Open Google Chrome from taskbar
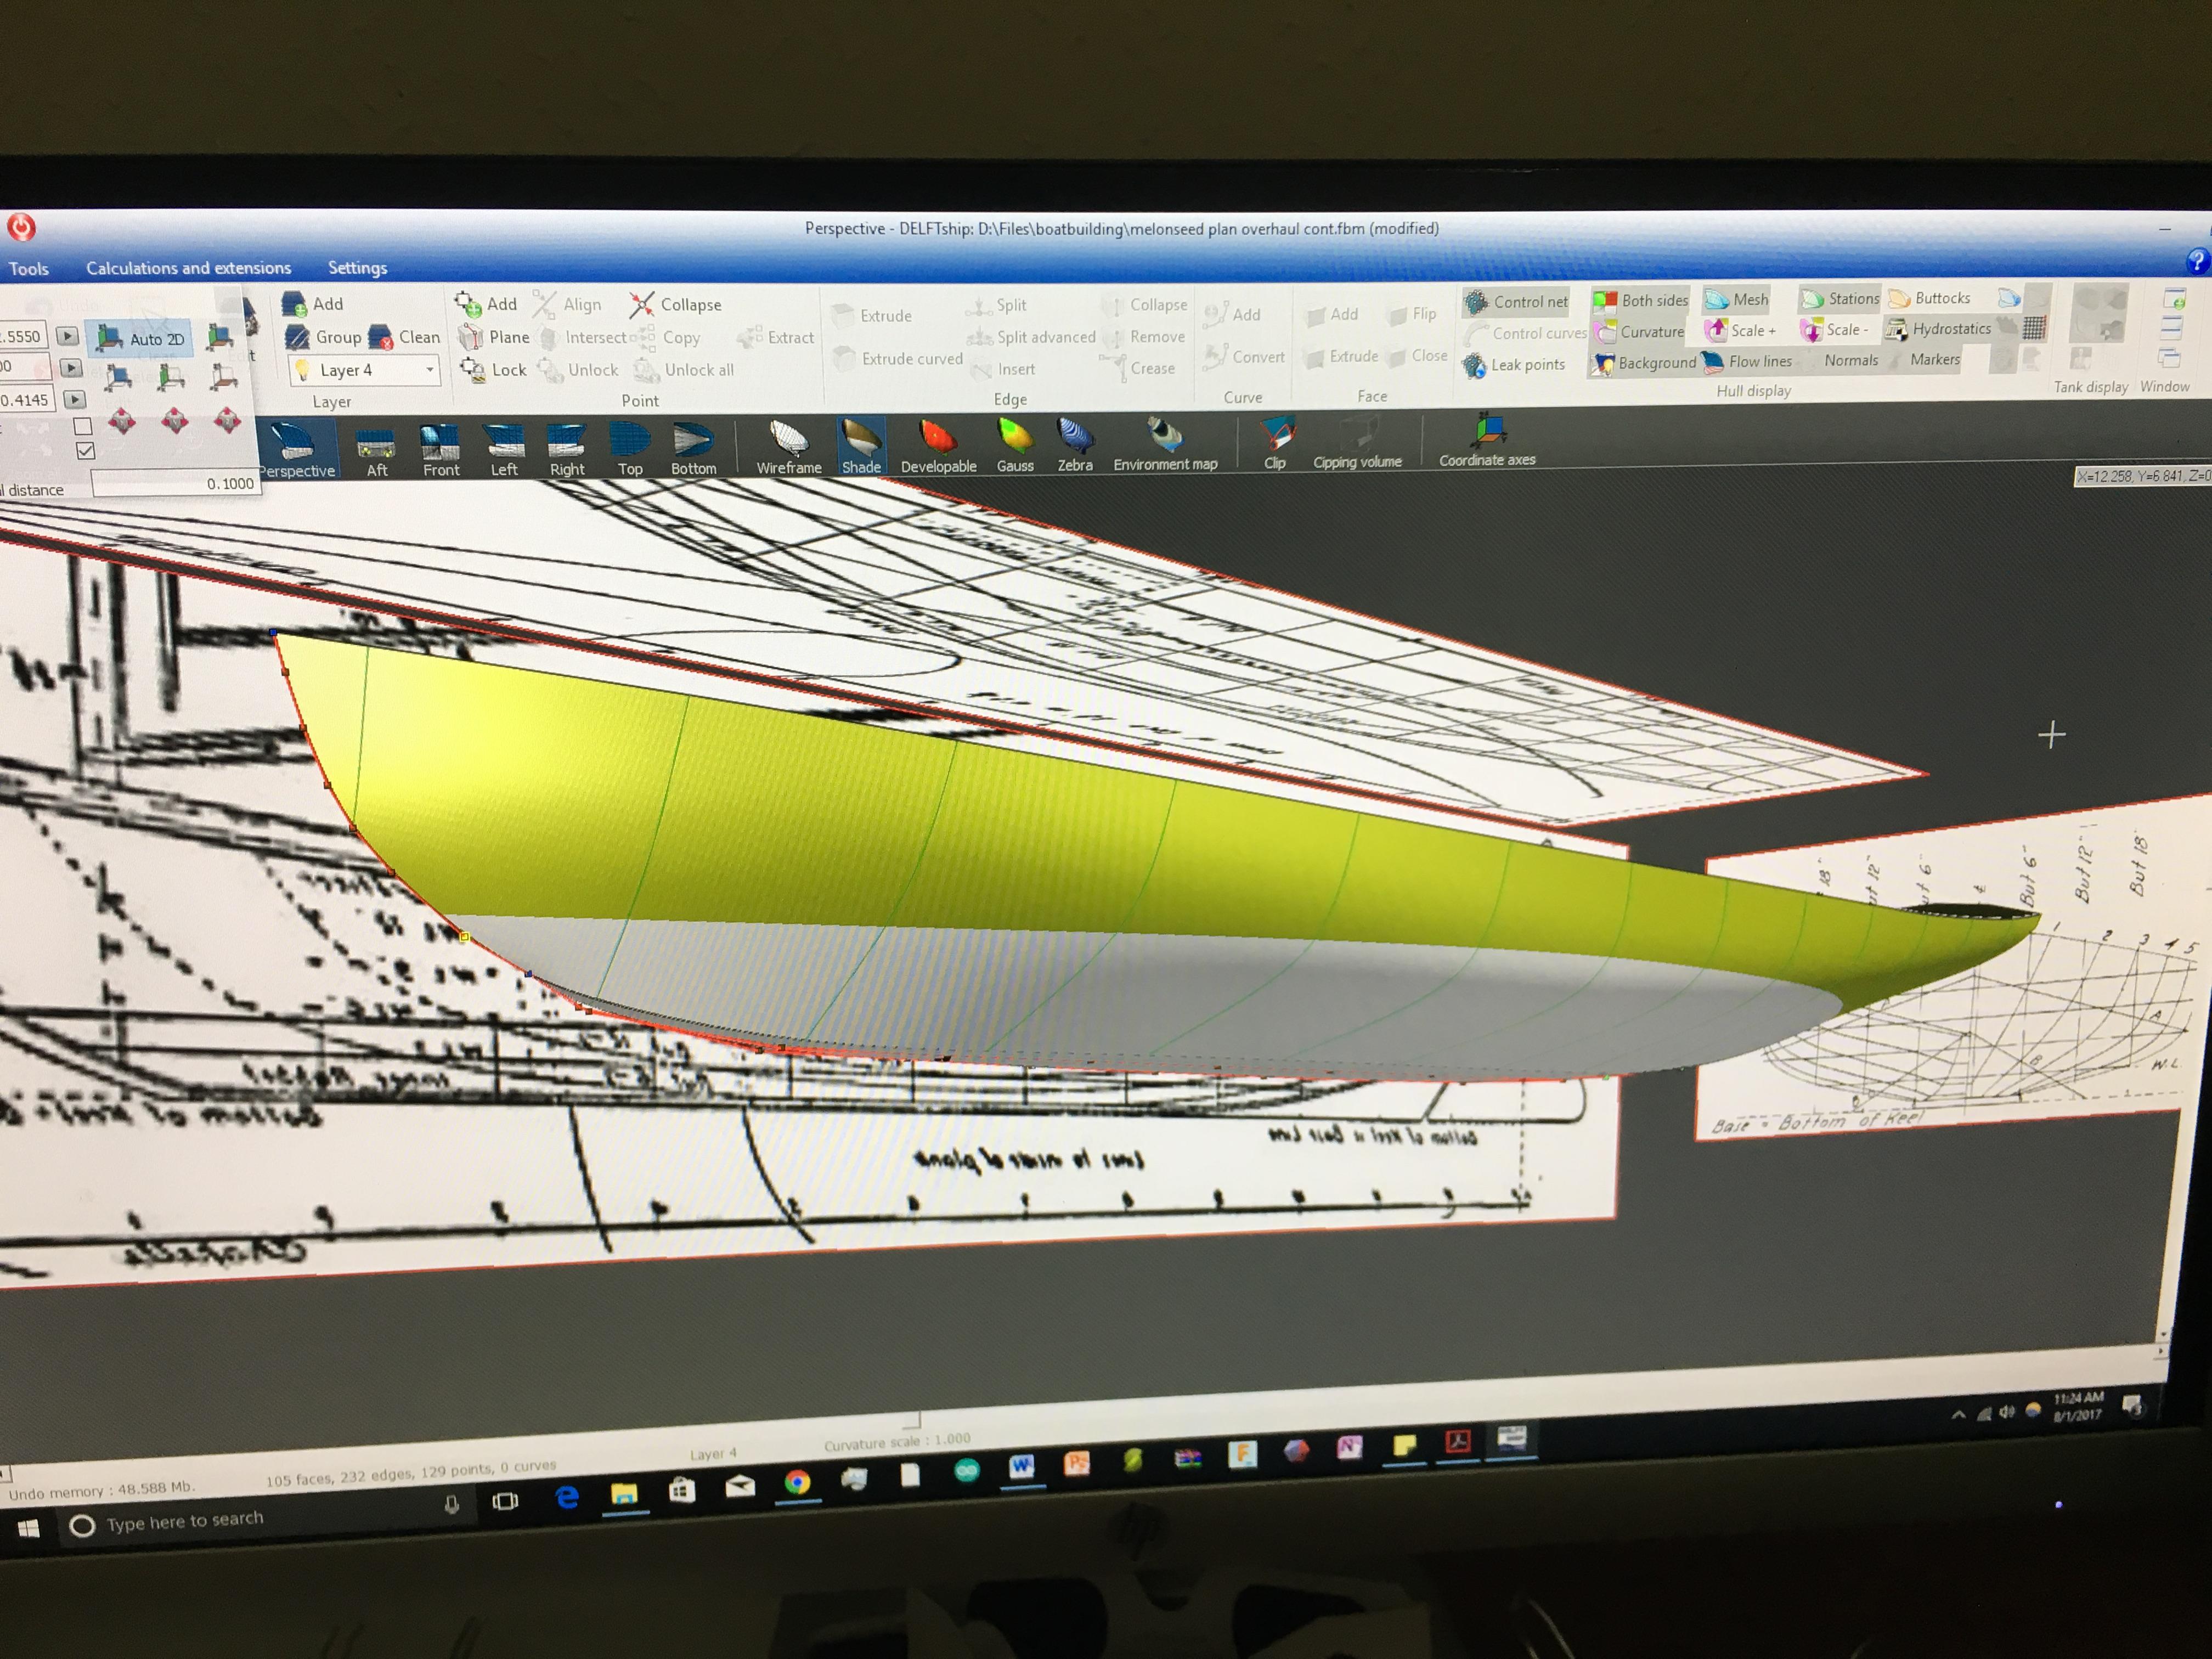Image resolution: width=2212 pixels, height=1659 pixels. tap(797, 1483)
